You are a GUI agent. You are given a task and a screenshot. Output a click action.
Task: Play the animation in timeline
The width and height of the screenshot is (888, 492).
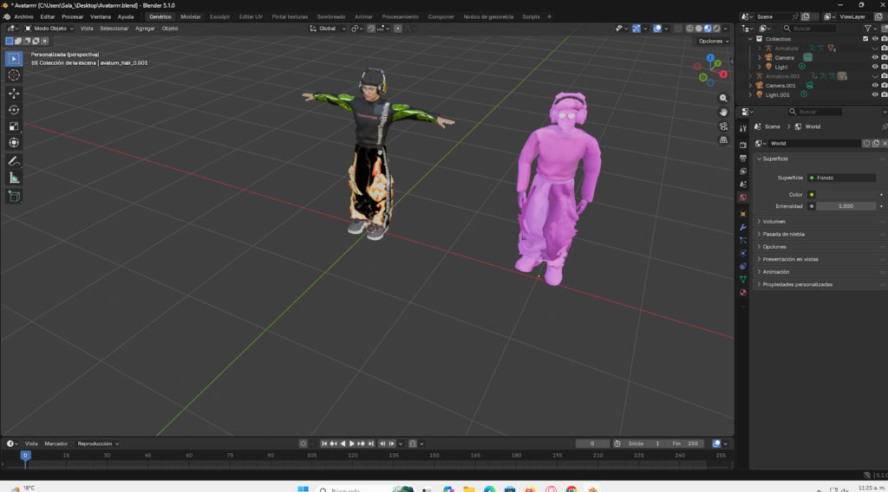352,444
